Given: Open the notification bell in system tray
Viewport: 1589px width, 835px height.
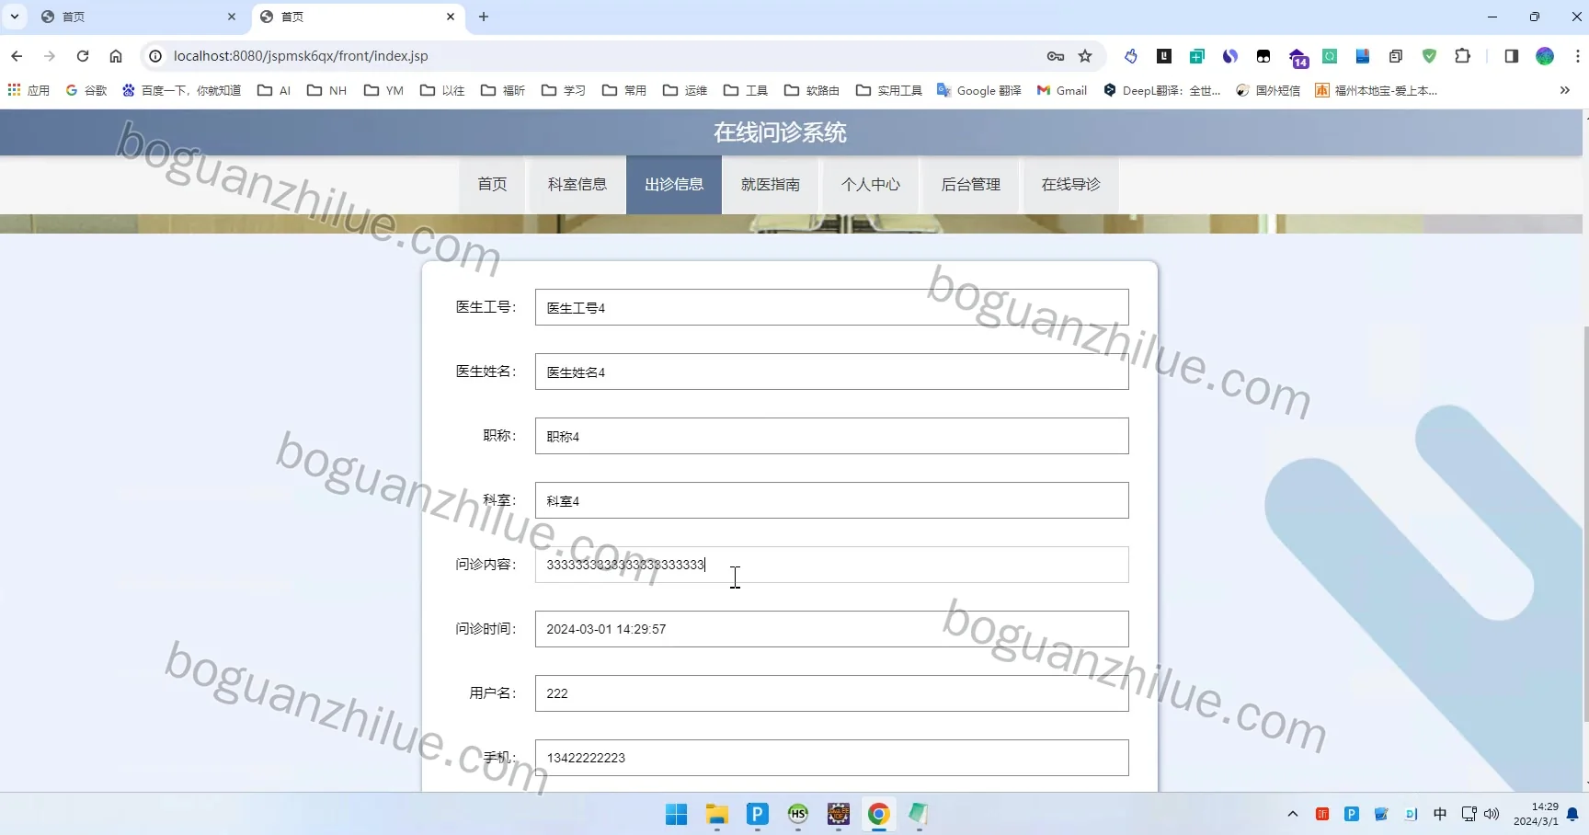Looking at the screenshot, I should [1572, 814].
